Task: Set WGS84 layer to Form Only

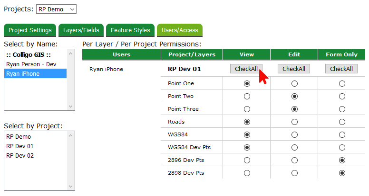Action: tap(342, 135)
